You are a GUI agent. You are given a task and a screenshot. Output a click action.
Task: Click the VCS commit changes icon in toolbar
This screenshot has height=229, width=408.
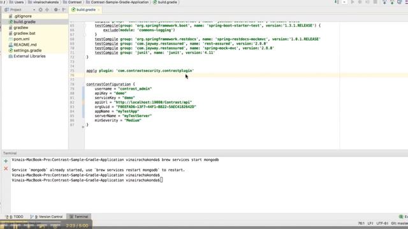(392, 2)
